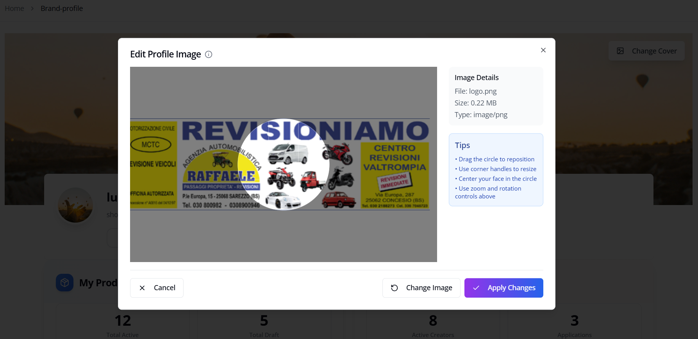Click the tip 'Center your face in the circle'

[x=496, y=179]
